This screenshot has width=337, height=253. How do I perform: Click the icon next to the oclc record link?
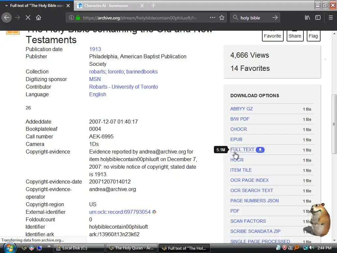[x=154, y=212]
